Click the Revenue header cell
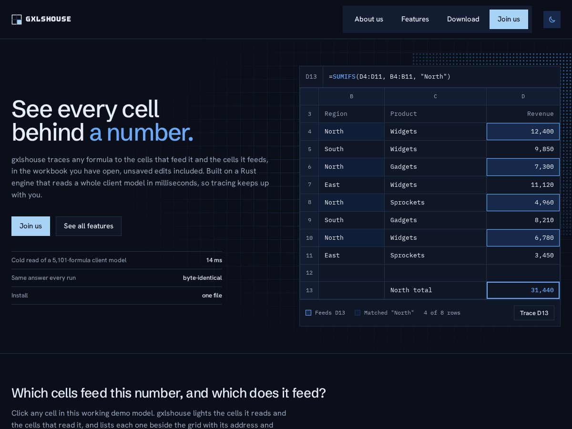 tap(523, 114)
